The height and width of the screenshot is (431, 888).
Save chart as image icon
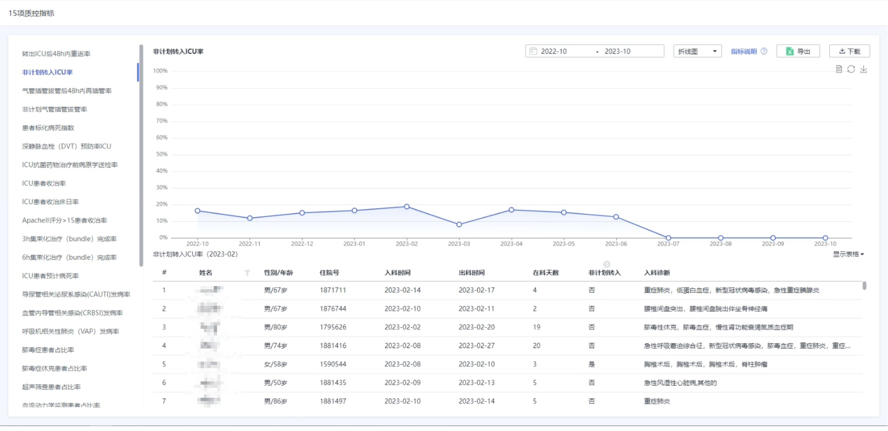tap(863, 69)
